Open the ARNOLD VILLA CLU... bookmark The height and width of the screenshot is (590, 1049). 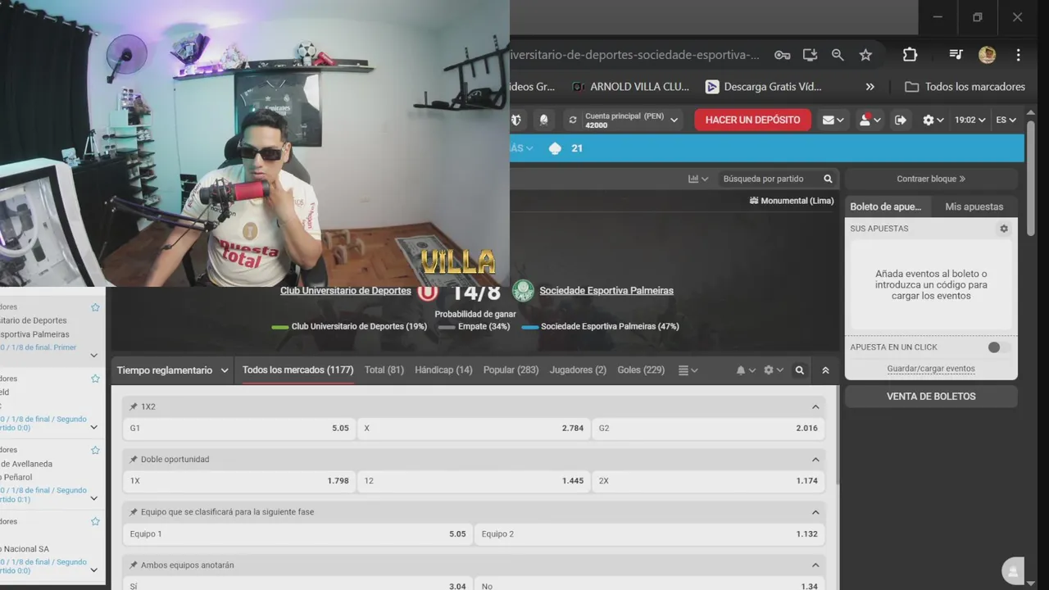click(630, 87)
